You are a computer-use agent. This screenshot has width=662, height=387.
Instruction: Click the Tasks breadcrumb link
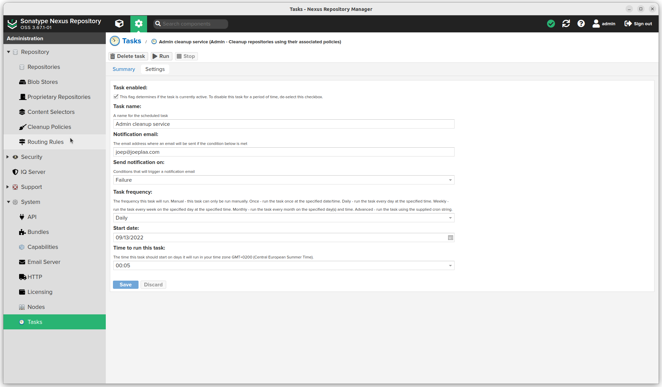(x=132, y=41)
